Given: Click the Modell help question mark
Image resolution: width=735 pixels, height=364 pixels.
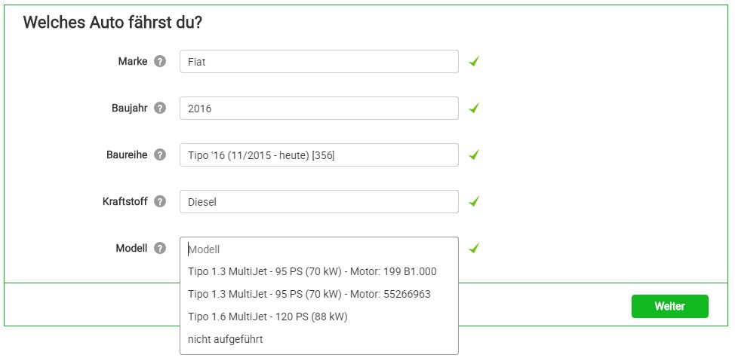Looking at the screenshot, I should click(x=159, y=249).
